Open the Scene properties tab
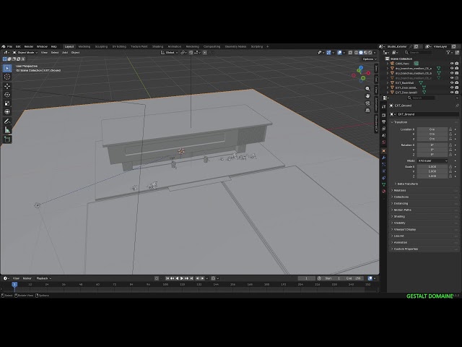 pyautogui.click(x=383, y=135)
